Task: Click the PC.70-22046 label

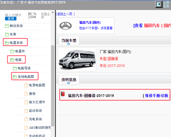Action: coord(32,15)
